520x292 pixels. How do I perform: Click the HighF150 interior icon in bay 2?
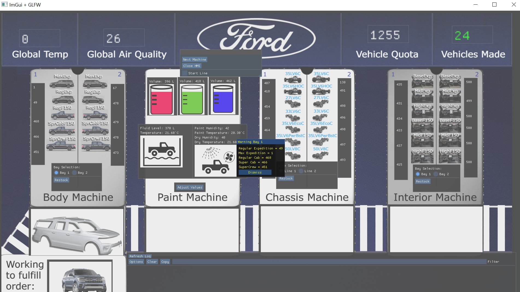pyautogui.click(x=449, y=158)
